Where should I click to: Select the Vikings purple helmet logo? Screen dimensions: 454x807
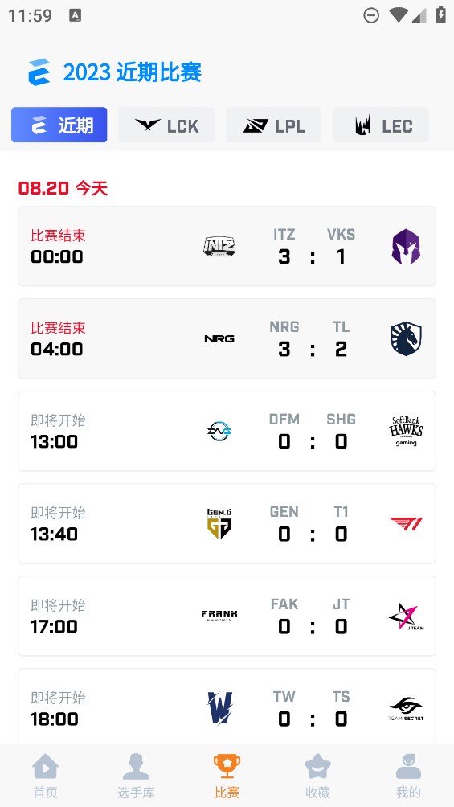[406, 247]
